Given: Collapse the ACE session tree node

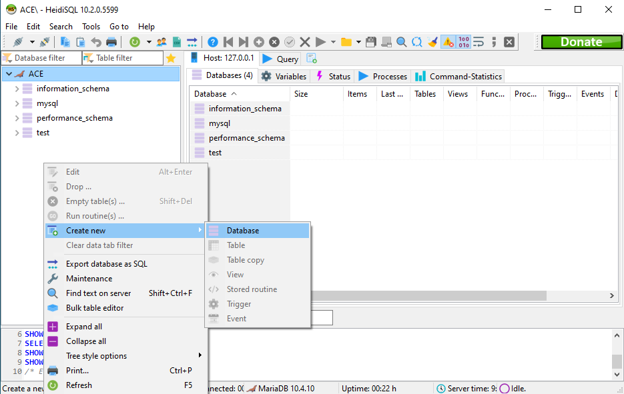Looking at the screenshot, I should (9, 74).
